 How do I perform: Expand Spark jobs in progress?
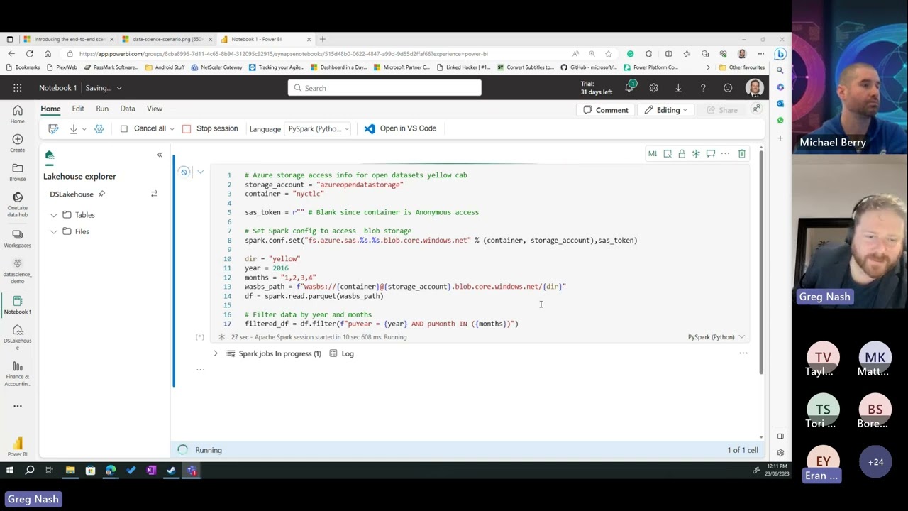pyautogui.click(x=216, y=353)
